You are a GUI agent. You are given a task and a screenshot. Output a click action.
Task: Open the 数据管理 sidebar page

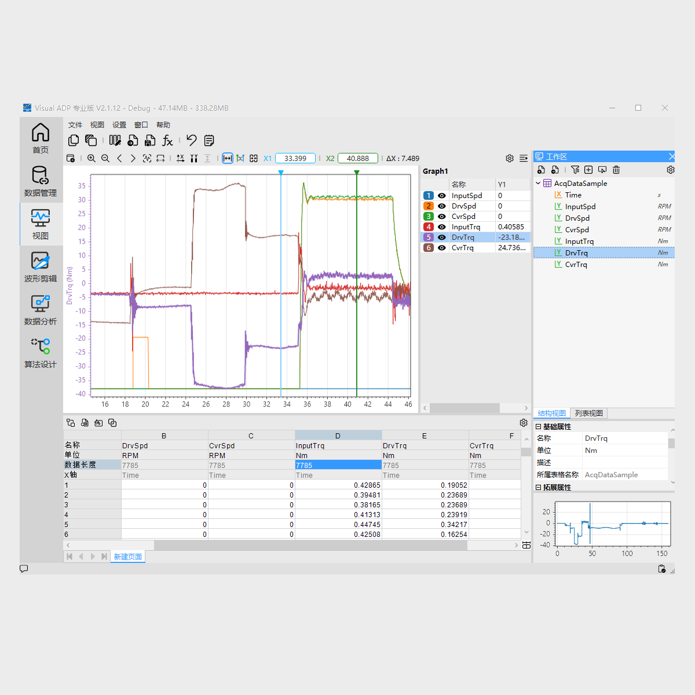tap(40, 181)
